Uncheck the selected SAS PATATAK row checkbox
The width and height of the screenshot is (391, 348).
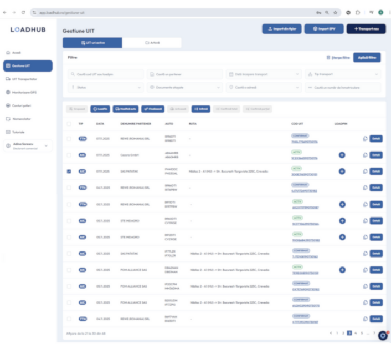[69, 172]
